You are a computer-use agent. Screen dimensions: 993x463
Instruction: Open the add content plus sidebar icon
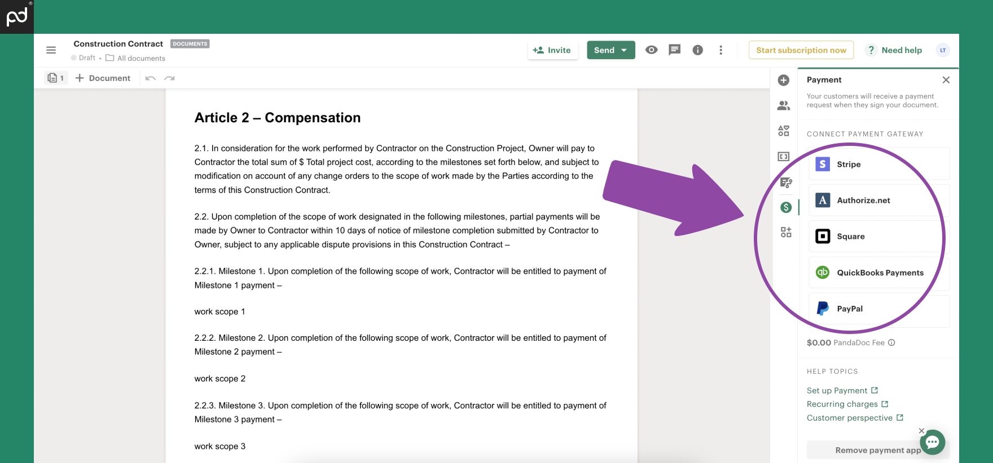pos(784,80)
